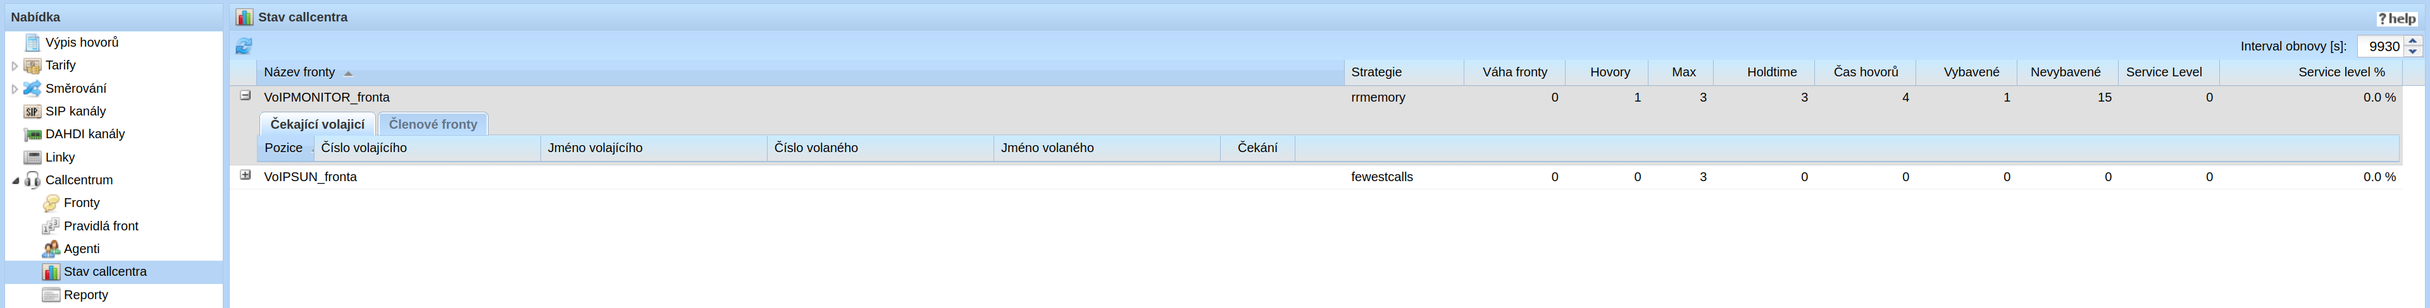
Task: Select the VoIPMONITOR_fronta queue name
Action: 327,97
